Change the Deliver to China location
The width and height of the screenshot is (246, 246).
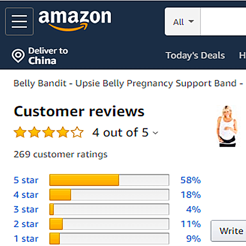48,56
